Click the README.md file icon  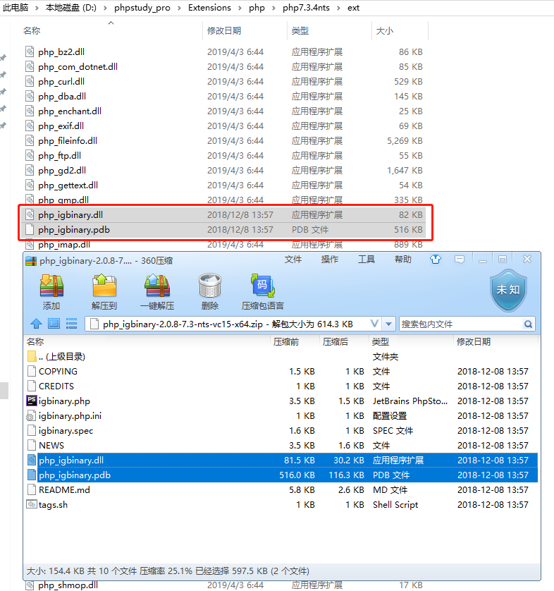[32, 489]
